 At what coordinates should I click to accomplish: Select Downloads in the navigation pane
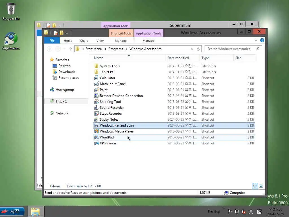[67, 71]
